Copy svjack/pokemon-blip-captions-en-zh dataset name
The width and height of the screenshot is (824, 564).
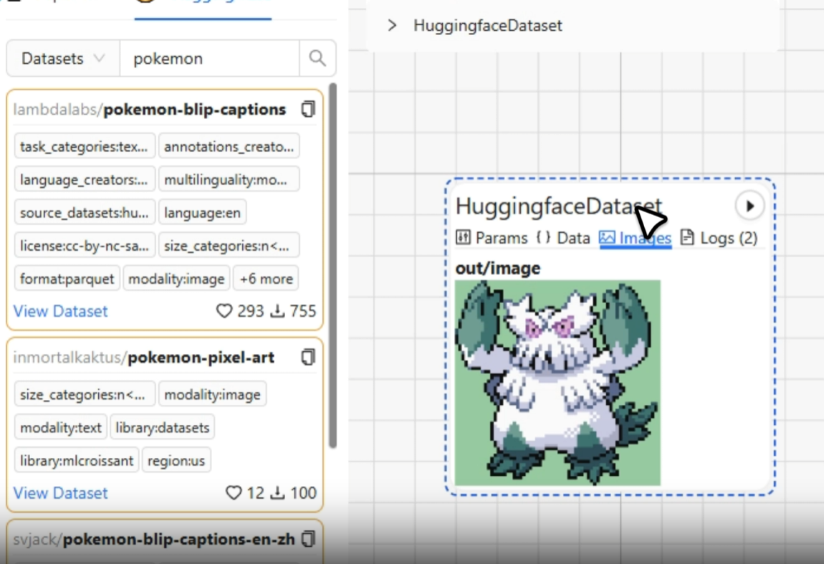click(309, 540)
